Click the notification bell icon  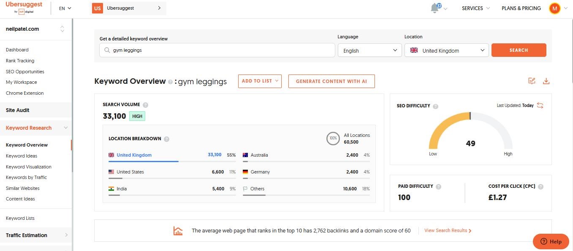tap(435, 8)
